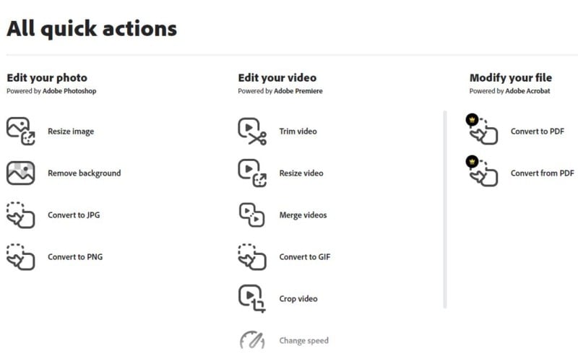Screen dimensions: 578x359
Task: Click the Convert from PDF icon
Action: 483,172
